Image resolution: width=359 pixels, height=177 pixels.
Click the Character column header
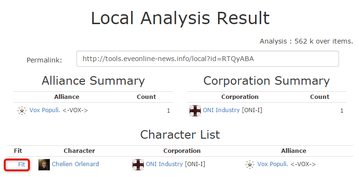coord(79,151)
